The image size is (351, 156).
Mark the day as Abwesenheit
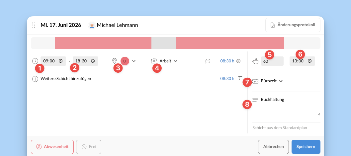click(52, 147)
